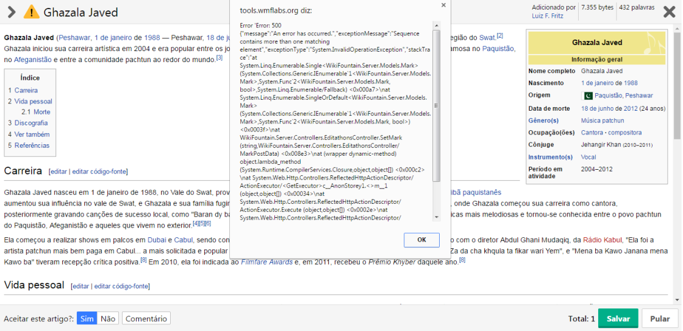Click the error dialog scrollbar thumb
Screen dimensions: 683x331
click(437, 105)
